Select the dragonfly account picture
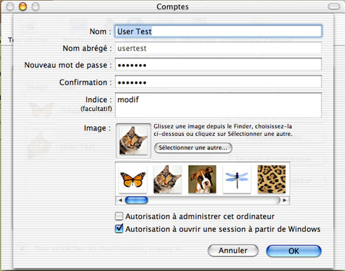The height and width of the screenshot is (271, 345). 237,179
